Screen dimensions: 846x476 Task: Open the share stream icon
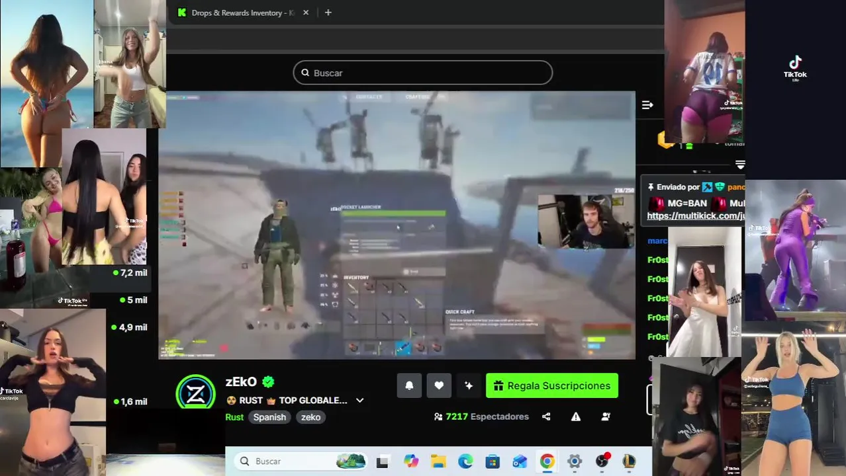click(546, 416)
